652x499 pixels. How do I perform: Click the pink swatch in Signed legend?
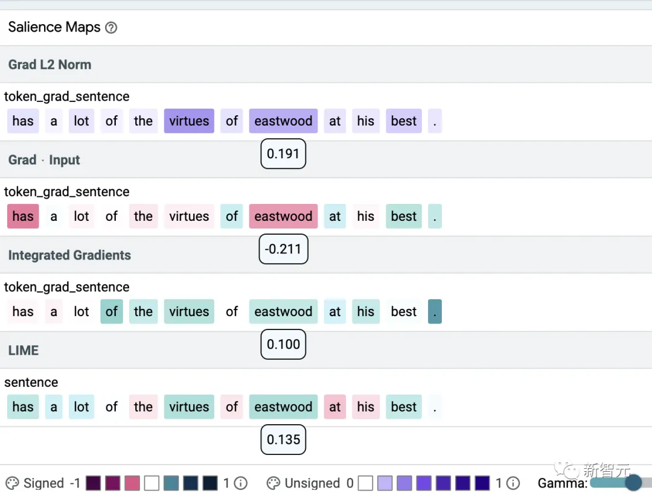(x=132, y=483)
